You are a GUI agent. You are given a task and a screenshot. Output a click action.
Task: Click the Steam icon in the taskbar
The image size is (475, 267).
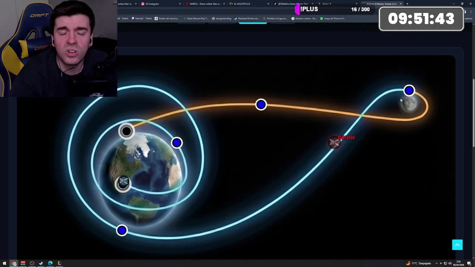click(x=41, y=263)
